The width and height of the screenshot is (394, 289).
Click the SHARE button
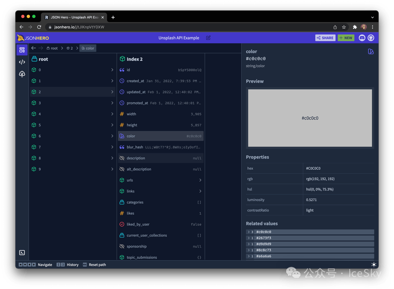[325, 38]
